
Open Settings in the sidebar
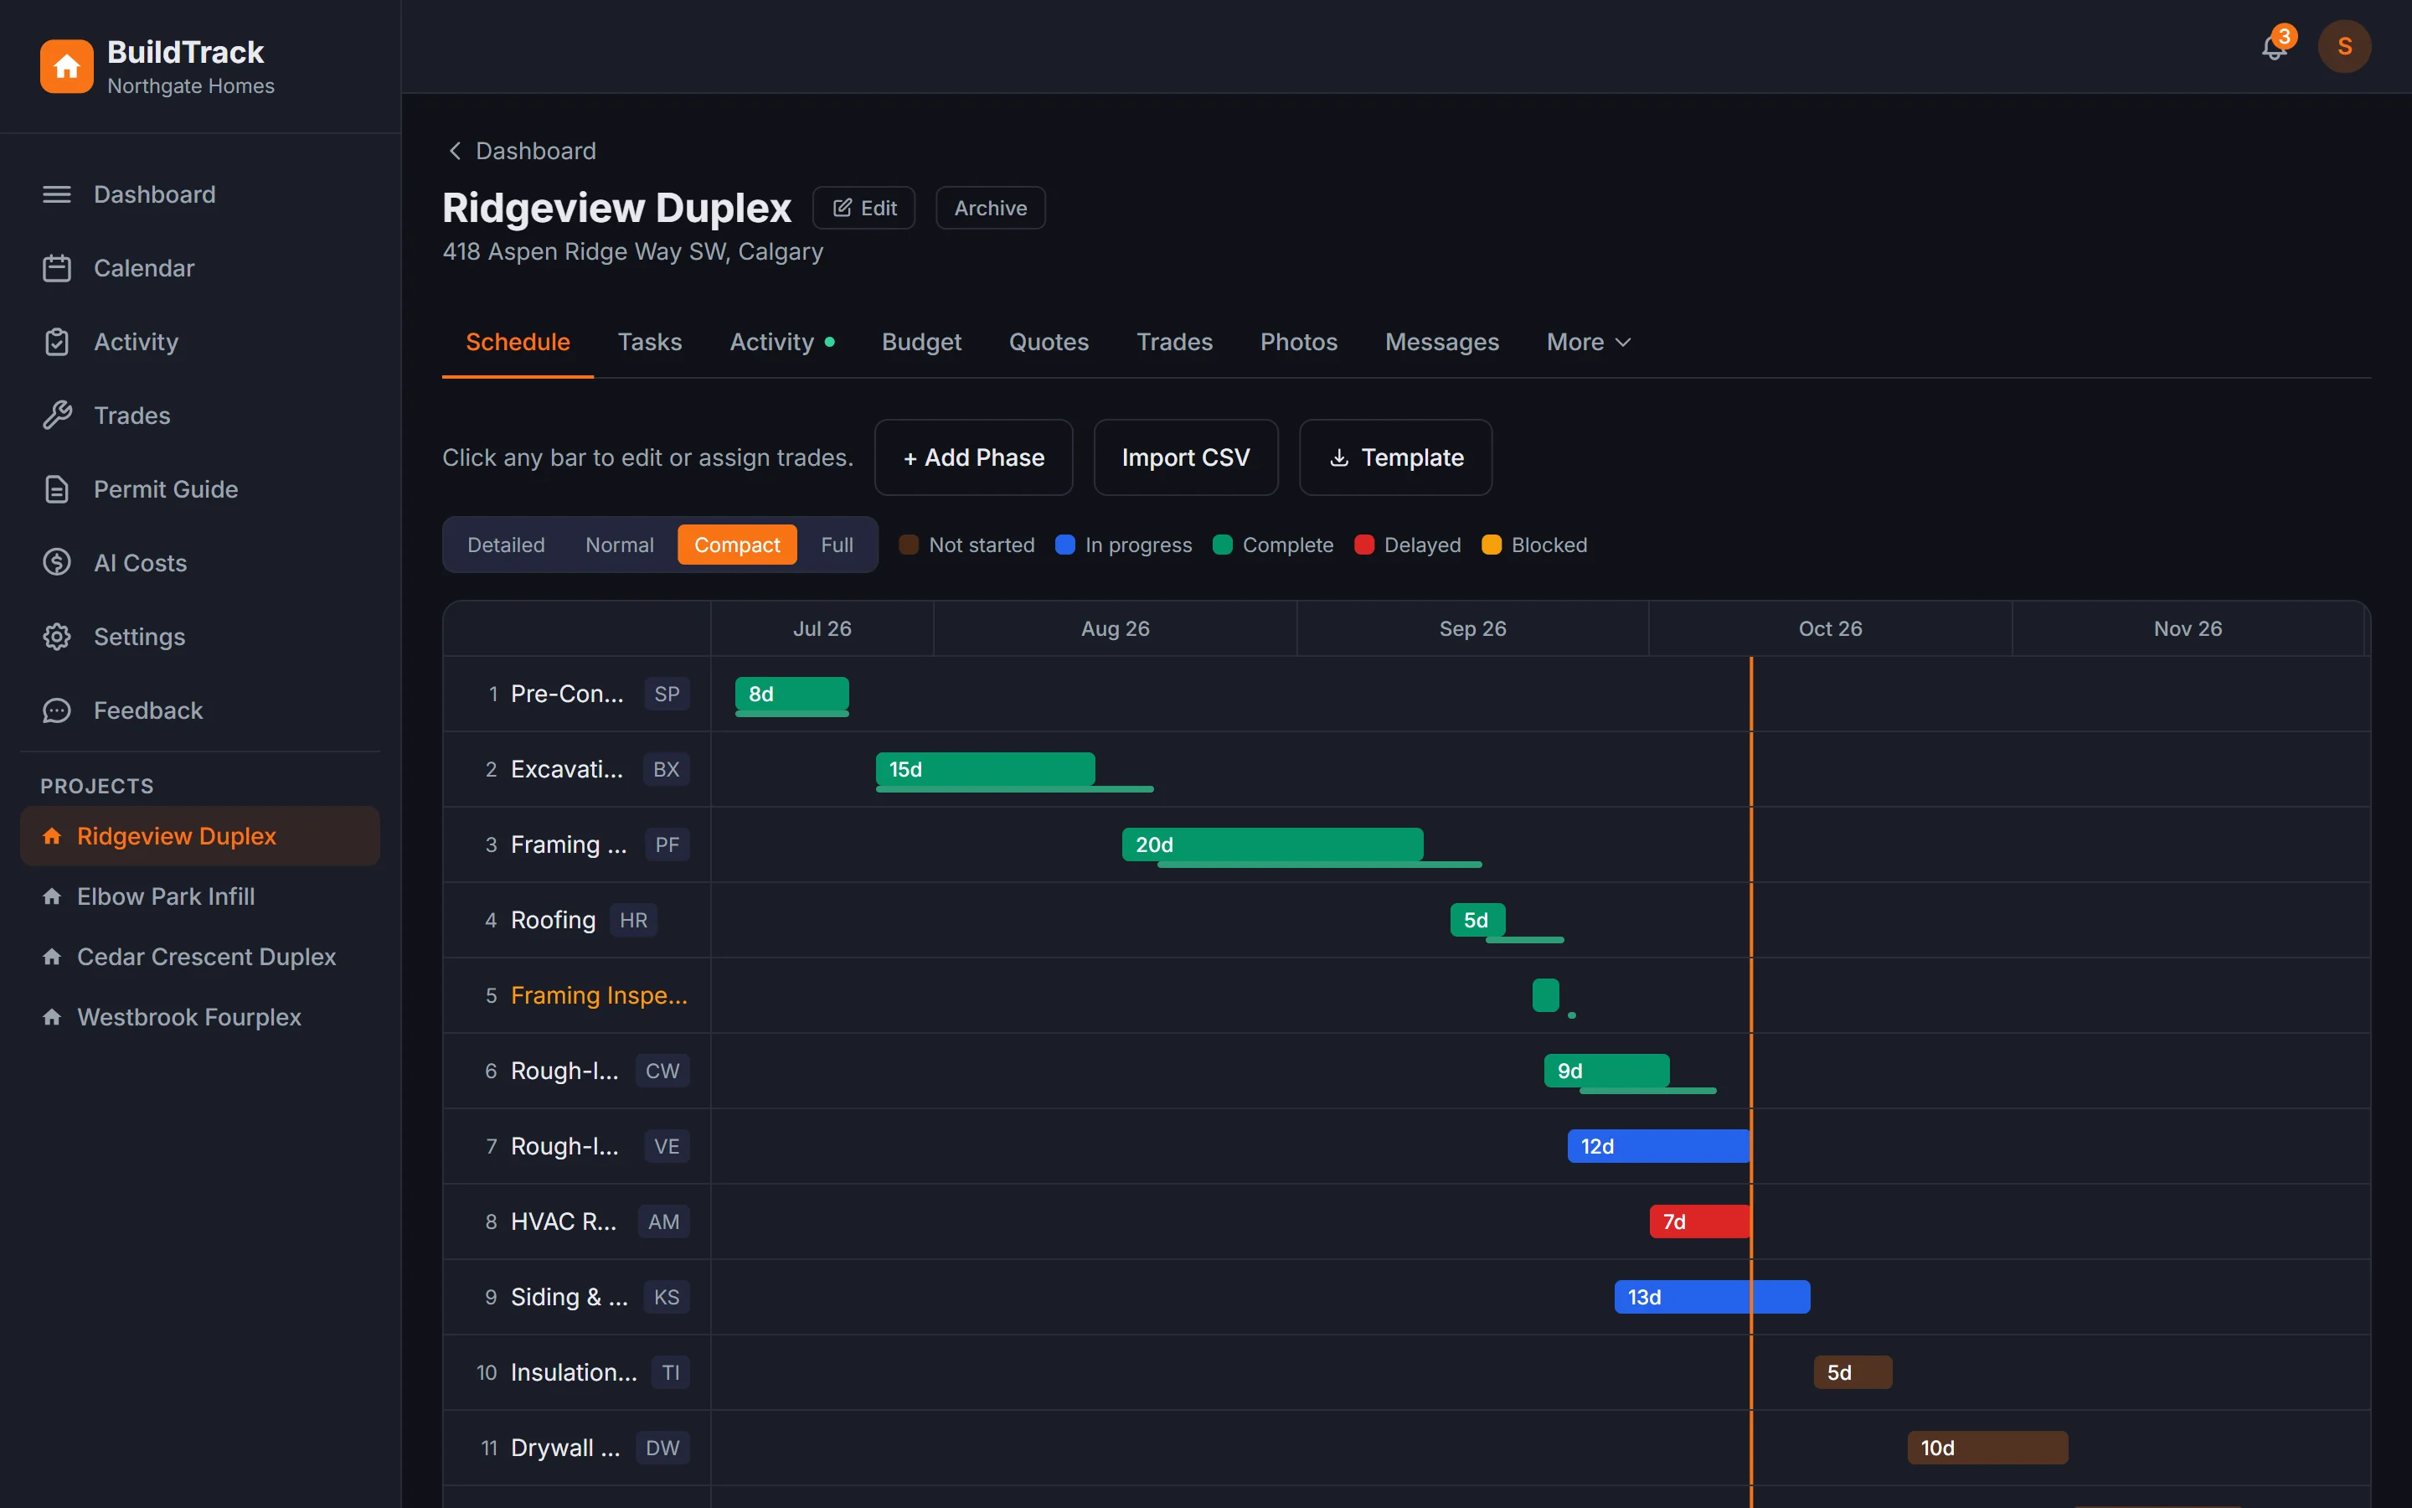[x=199, y=638]
